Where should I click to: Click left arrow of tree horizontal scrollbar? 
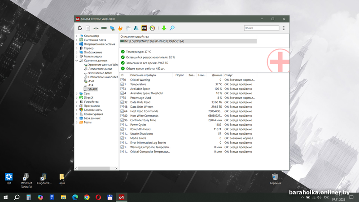76,168
